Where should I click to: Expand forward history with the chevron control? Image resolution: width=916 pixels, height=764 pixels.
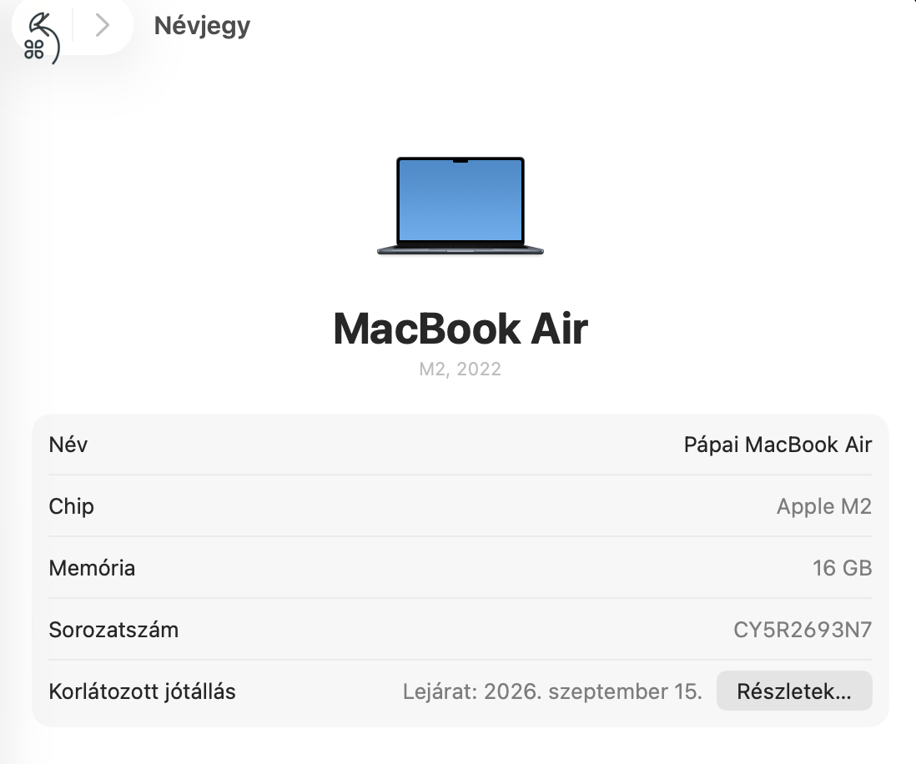coord(102,26)
